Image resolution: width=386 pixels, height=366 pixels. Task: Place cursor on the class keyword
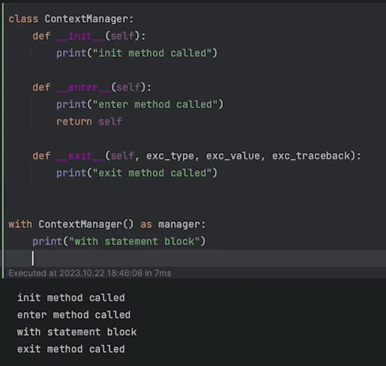click(23, 19)
